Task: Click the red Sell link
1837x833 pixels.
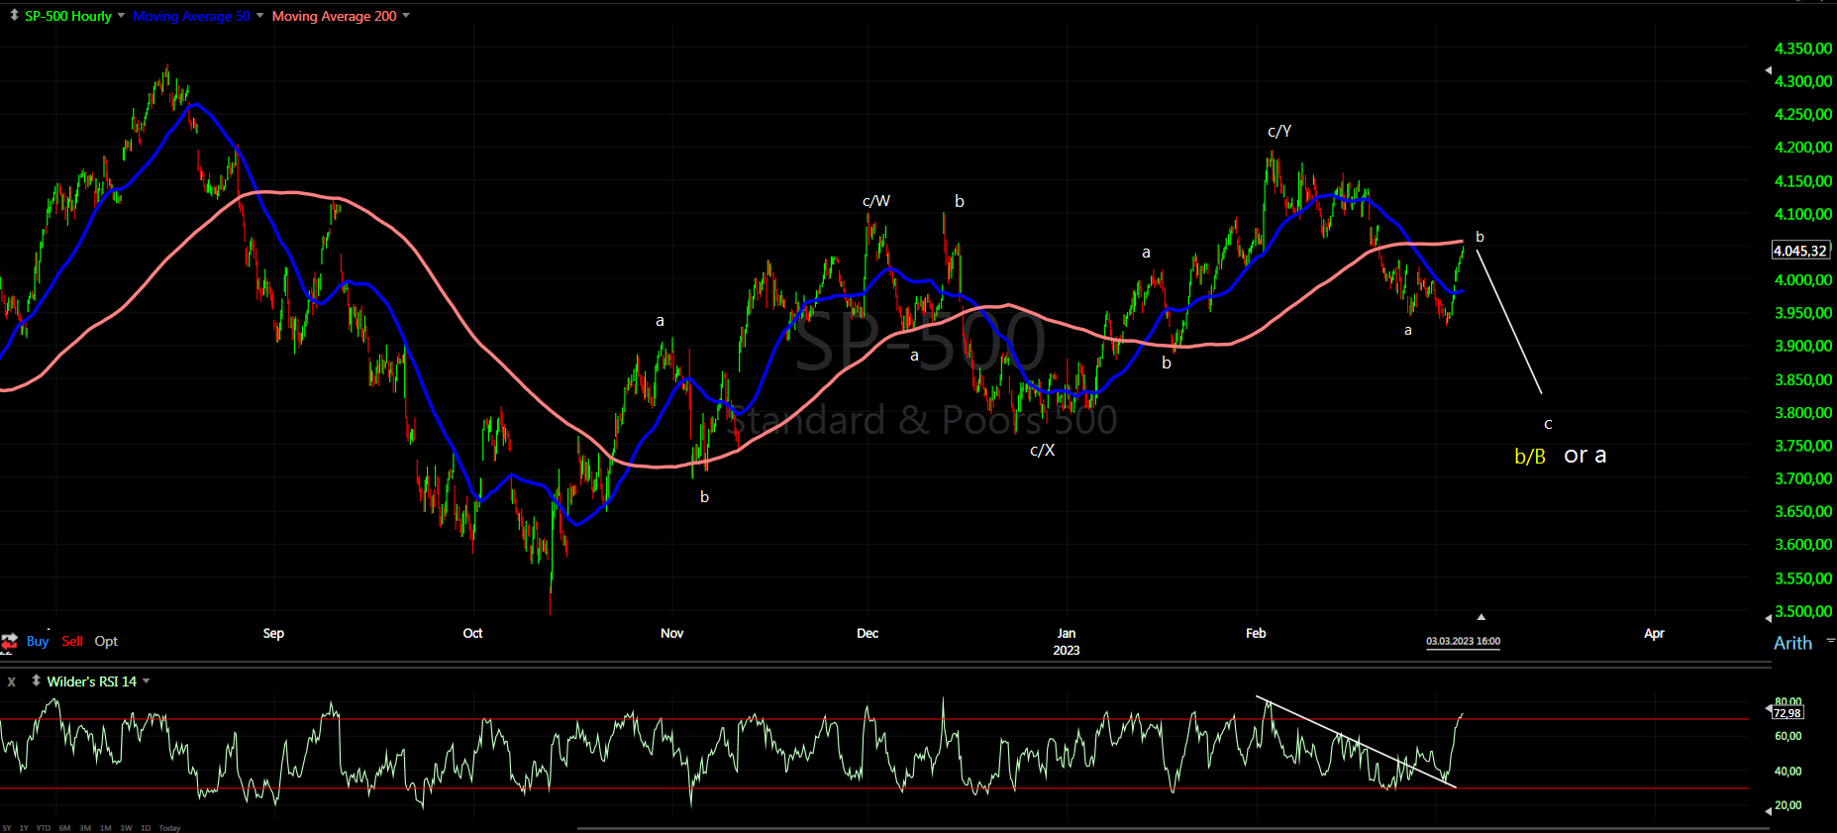Action: (72, 641)
